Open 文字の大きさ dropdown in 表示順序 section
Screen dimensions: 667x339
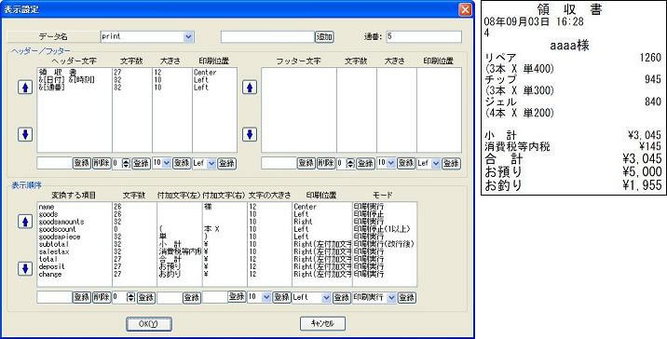(x=266, y=297)
